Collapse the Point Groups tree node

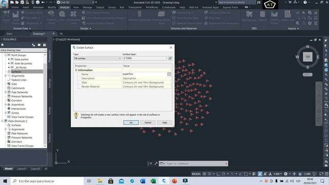pyautogui.click(x=6, y=55)
